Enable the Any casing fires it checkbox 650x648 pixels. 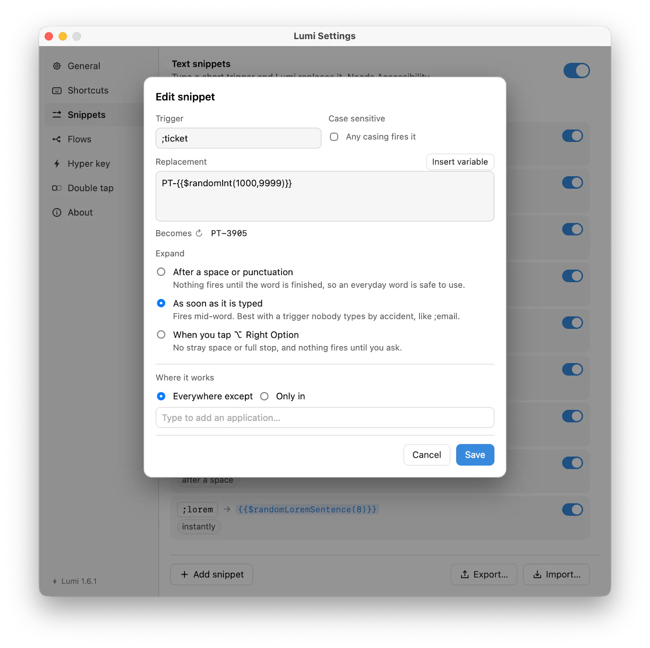coord(334,137)
